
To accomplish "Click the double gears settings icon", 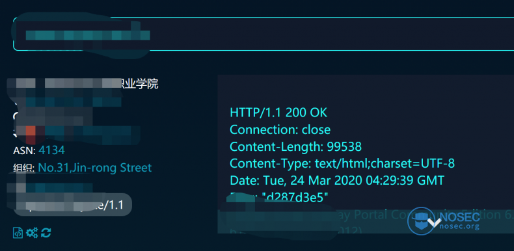I will point(32,233).
